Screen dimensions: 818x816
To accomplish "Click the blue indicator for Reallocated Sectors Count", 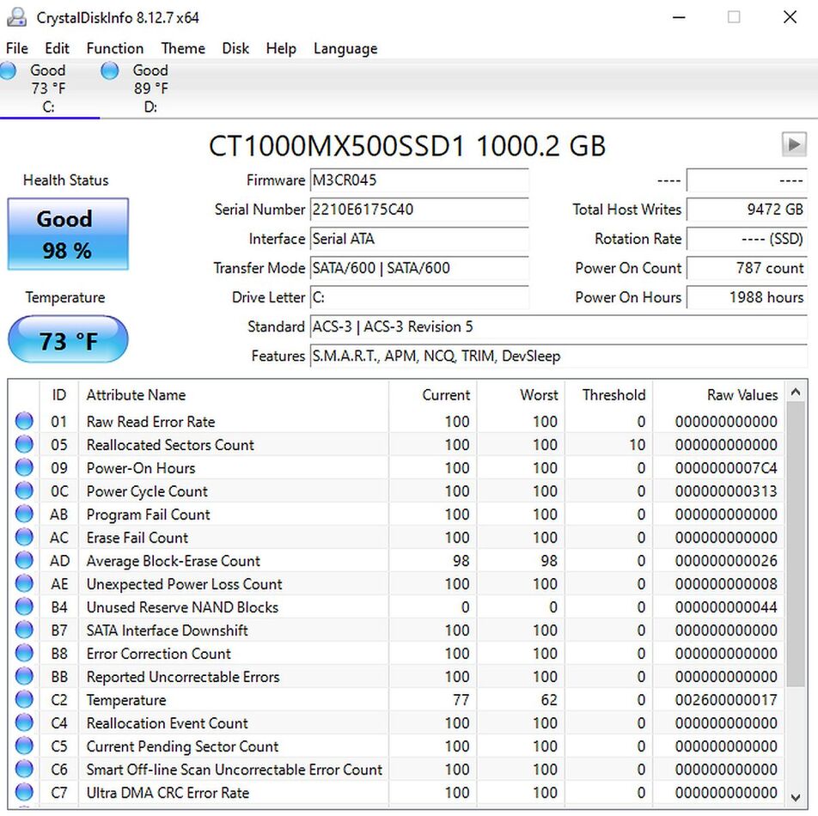I will (24, 444).
